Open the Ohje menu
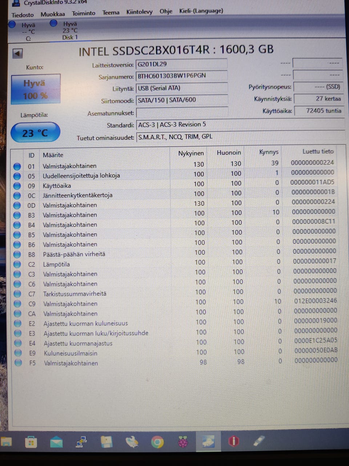The width and height of the screenshot is (349, 466). [166, 11]
